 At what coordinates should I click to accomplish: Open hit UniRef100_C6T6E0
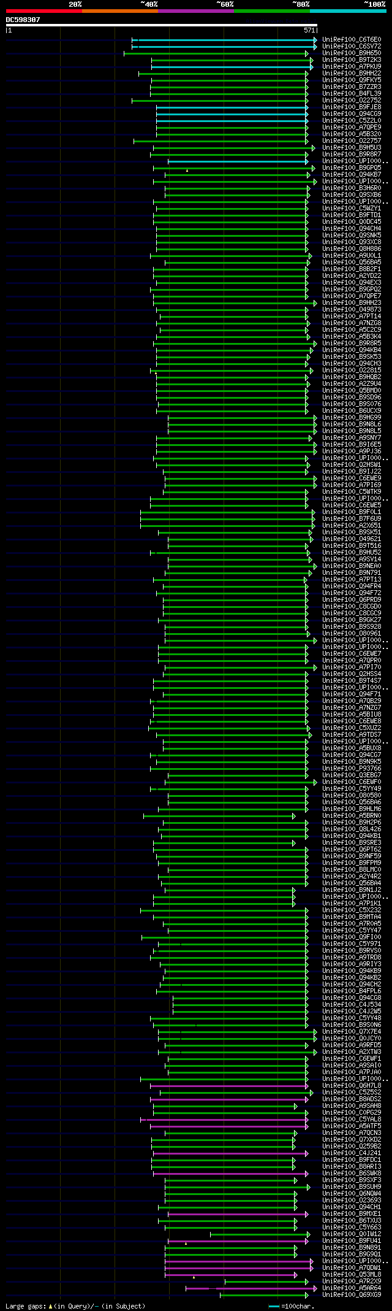[x=352, y=40]
